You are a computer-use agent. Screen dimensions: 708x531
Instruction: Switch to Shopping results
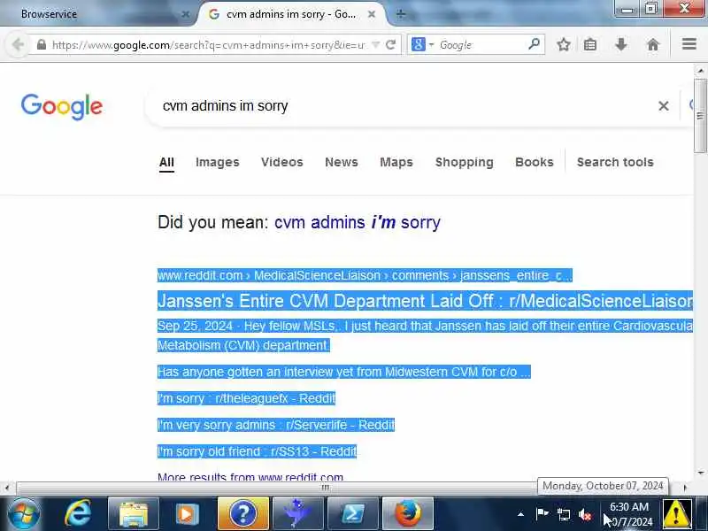(x=464, y=162)
